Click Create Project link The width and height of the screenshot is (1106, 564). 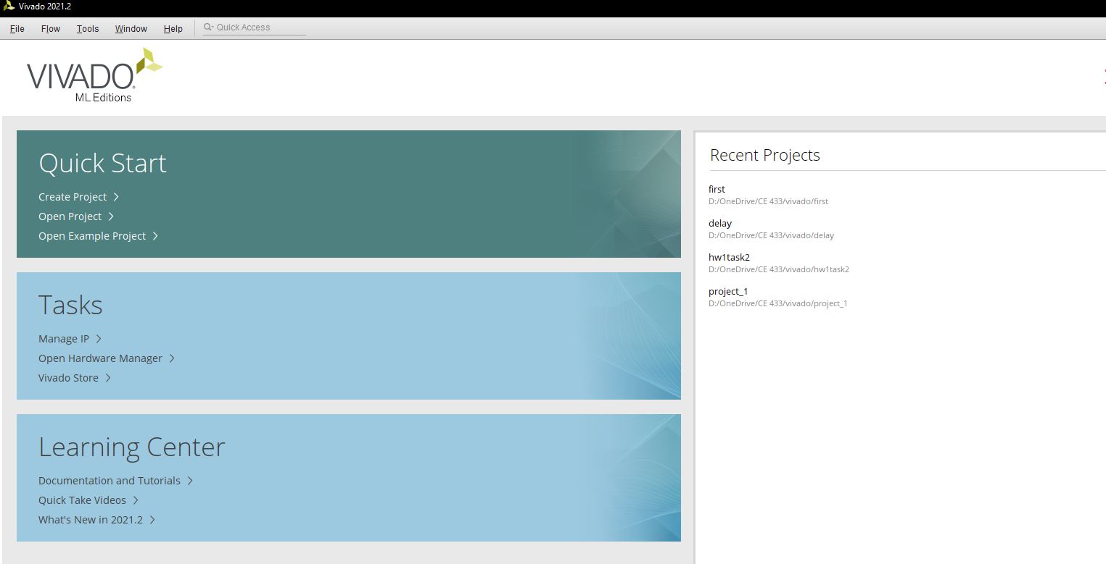pyautogui.click(x=73, y=197)
